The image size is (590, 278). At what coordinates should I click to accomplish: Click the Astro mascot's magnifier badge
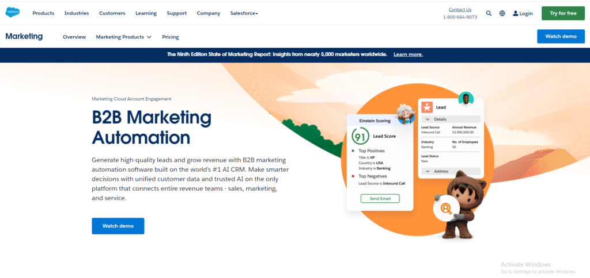coord(447,208)
